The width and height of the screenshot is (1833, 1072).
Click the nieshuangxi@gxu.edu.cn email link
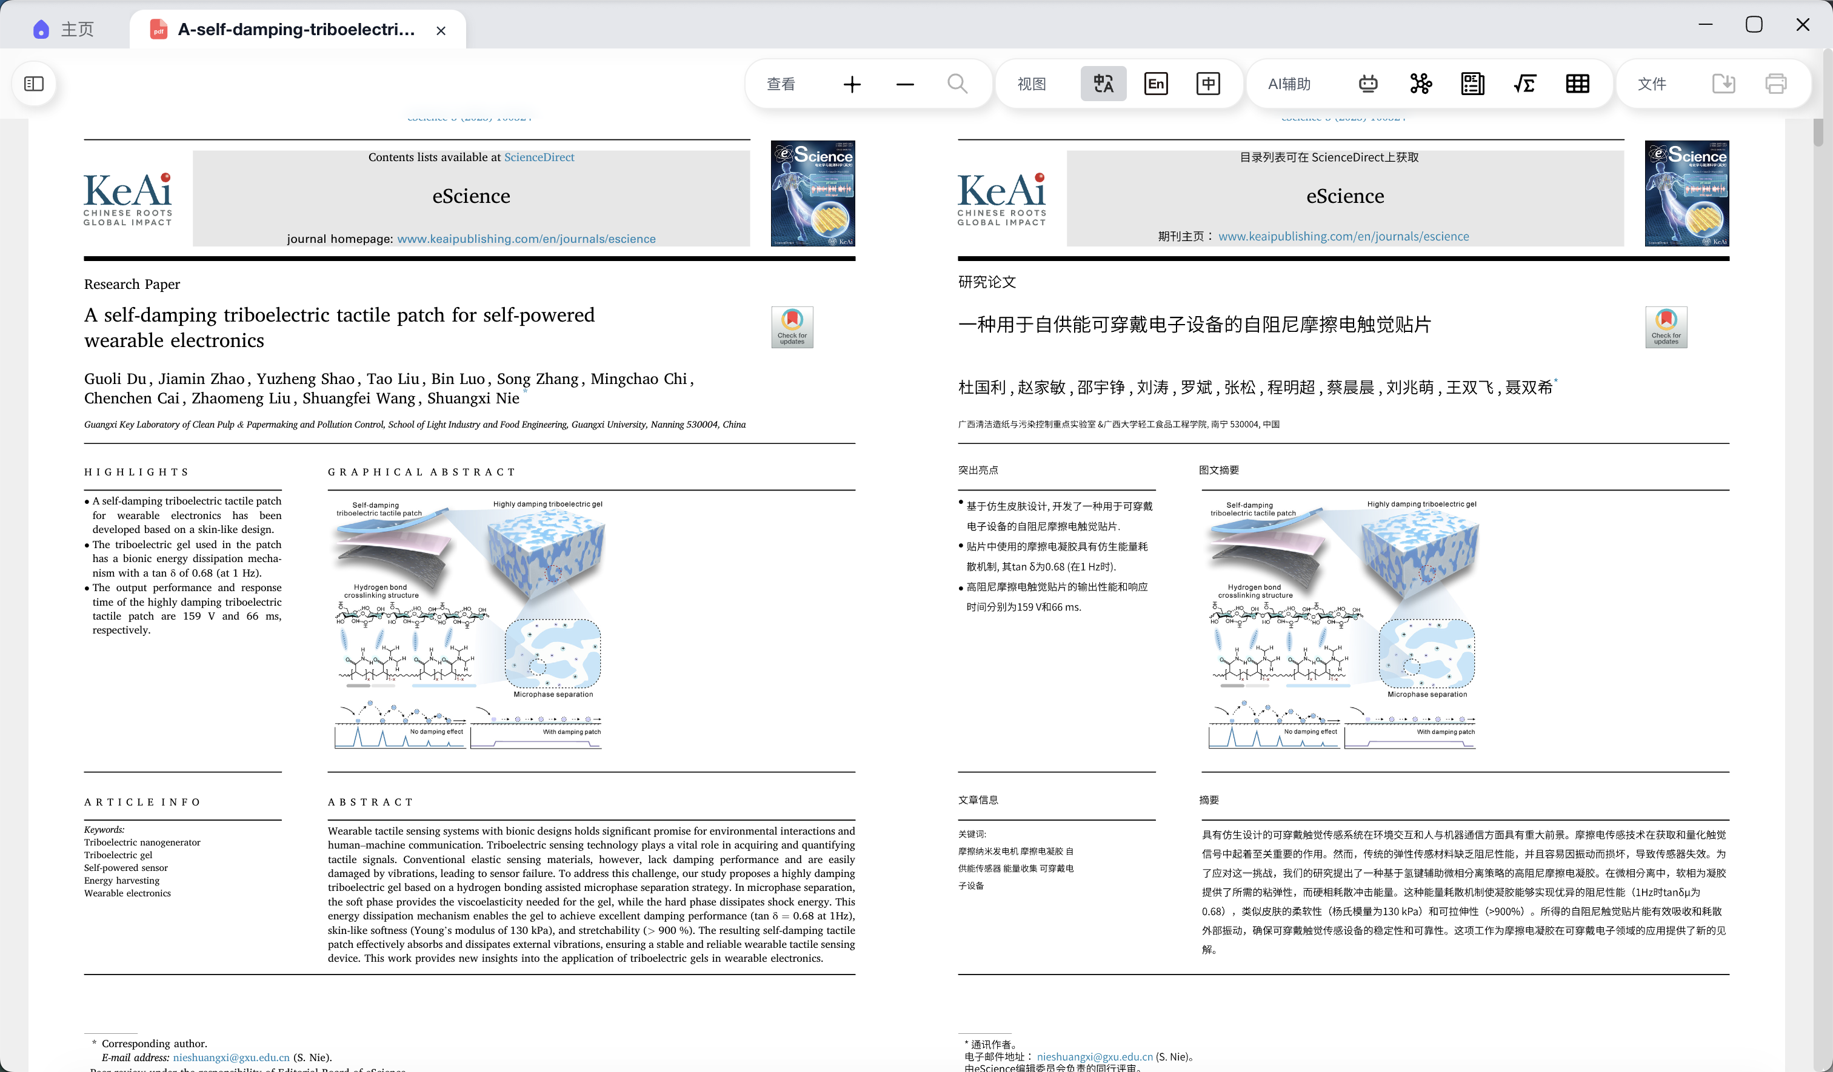click(230, 1057)
